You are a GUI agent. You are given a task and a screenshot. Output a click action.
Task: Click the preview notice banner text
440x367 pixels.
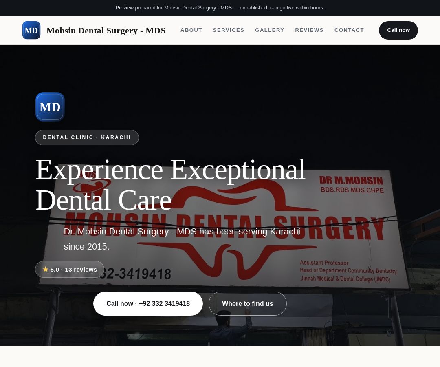(220, 8)
